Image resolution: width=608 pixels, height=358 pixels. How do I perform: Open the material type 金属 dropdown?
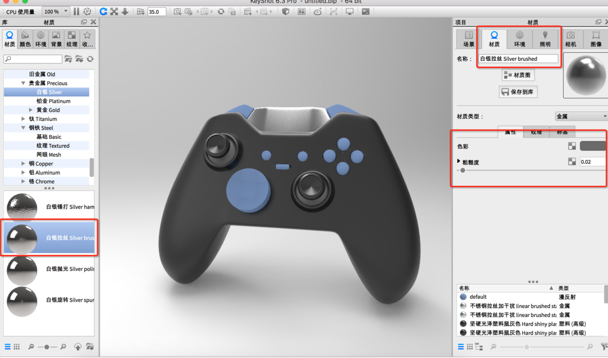pyautogui.click(x=581, y=116)
